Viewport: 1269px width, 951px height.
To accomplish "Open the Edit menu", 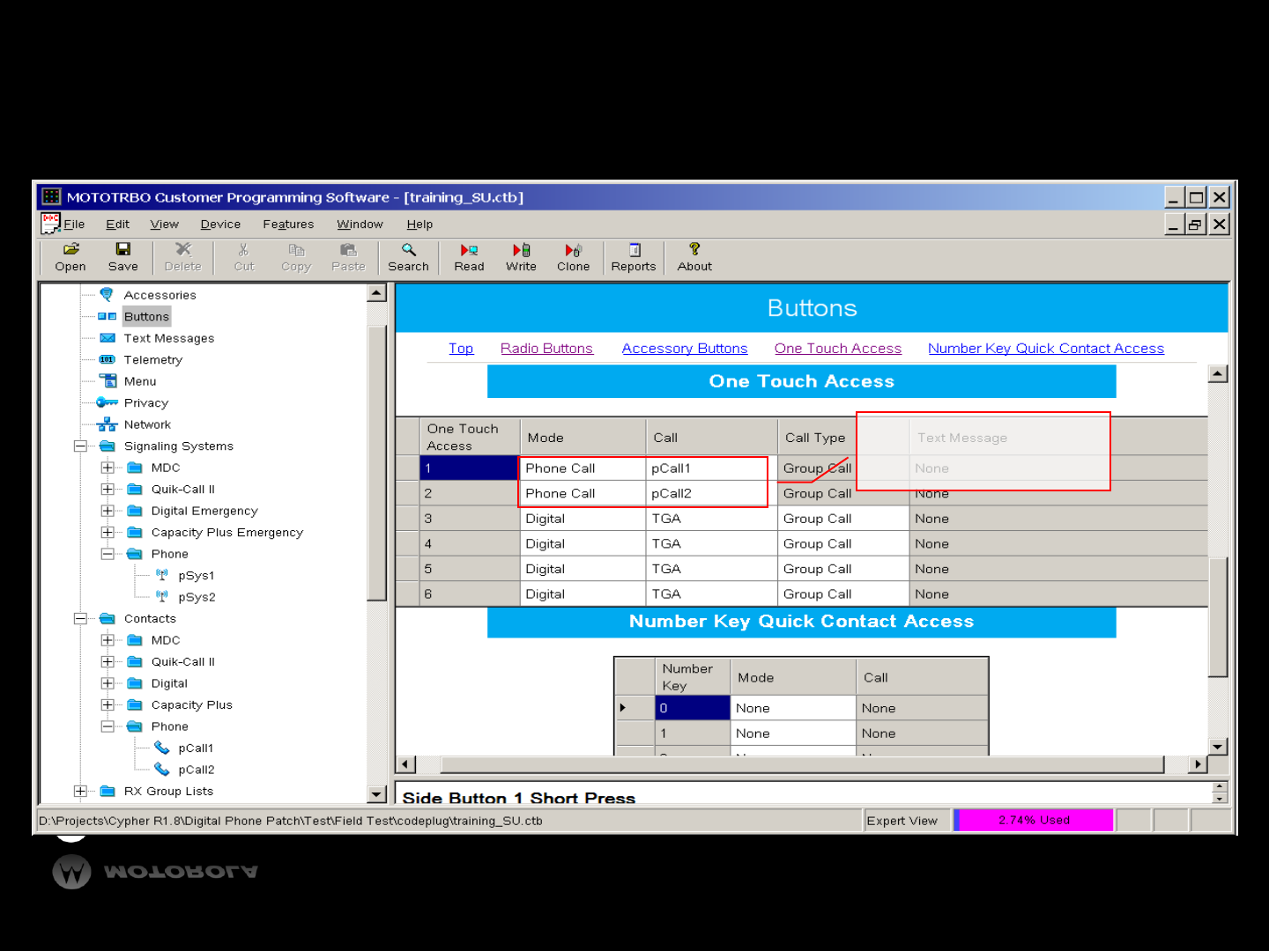I will [117, 224].
